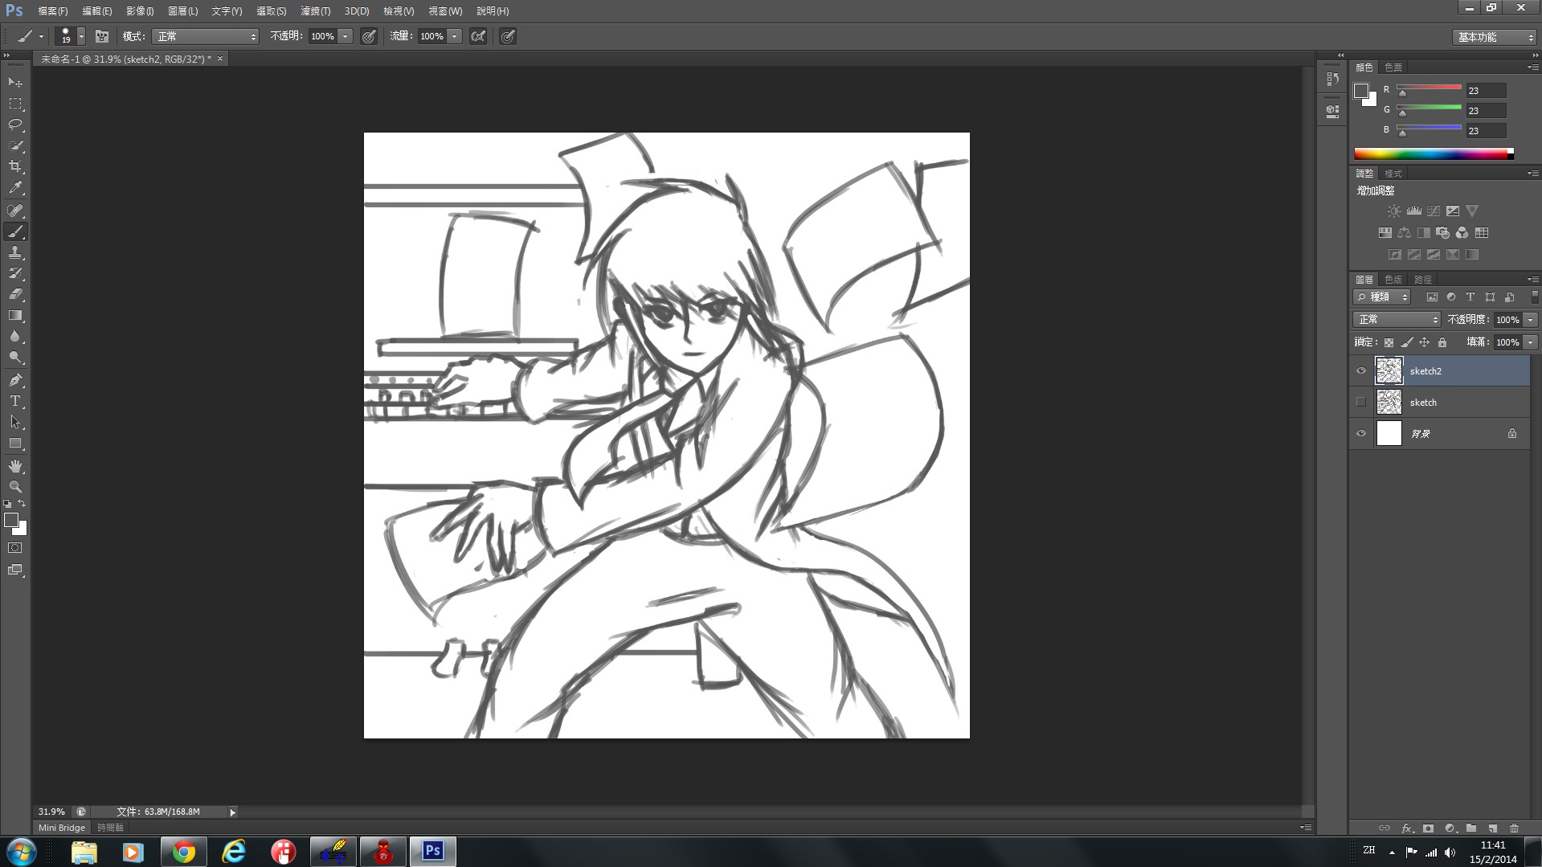Open the Mini Bridge panel

62,828
